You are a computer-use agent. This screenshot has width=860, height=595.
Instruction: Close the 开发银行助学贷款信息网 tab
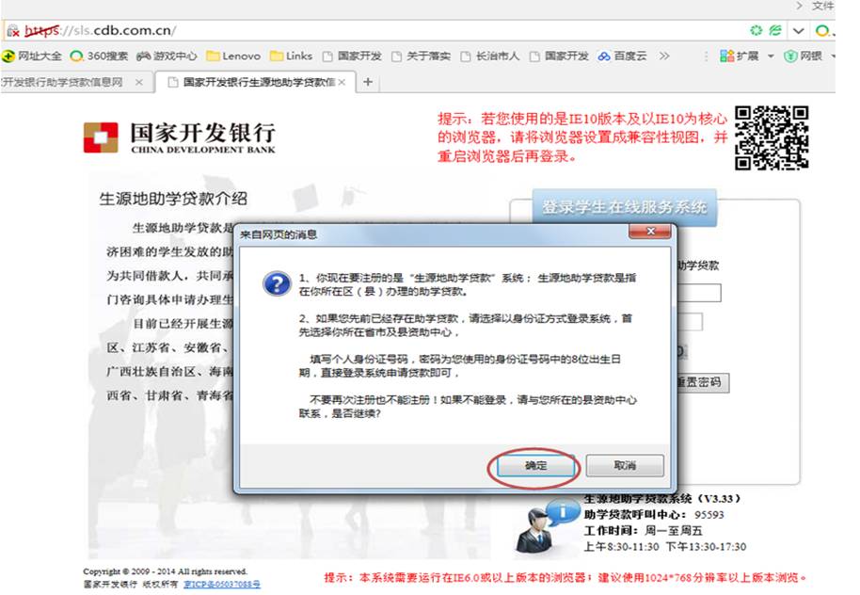[139, 82]
